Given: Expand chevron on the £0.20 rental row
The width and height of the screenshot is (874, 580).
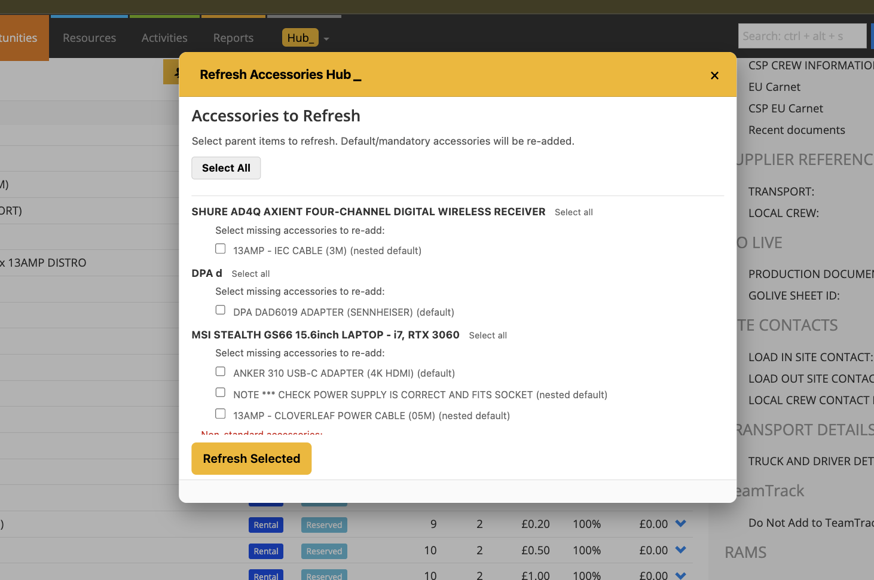Looking at the screenshot, I should 680,524.
